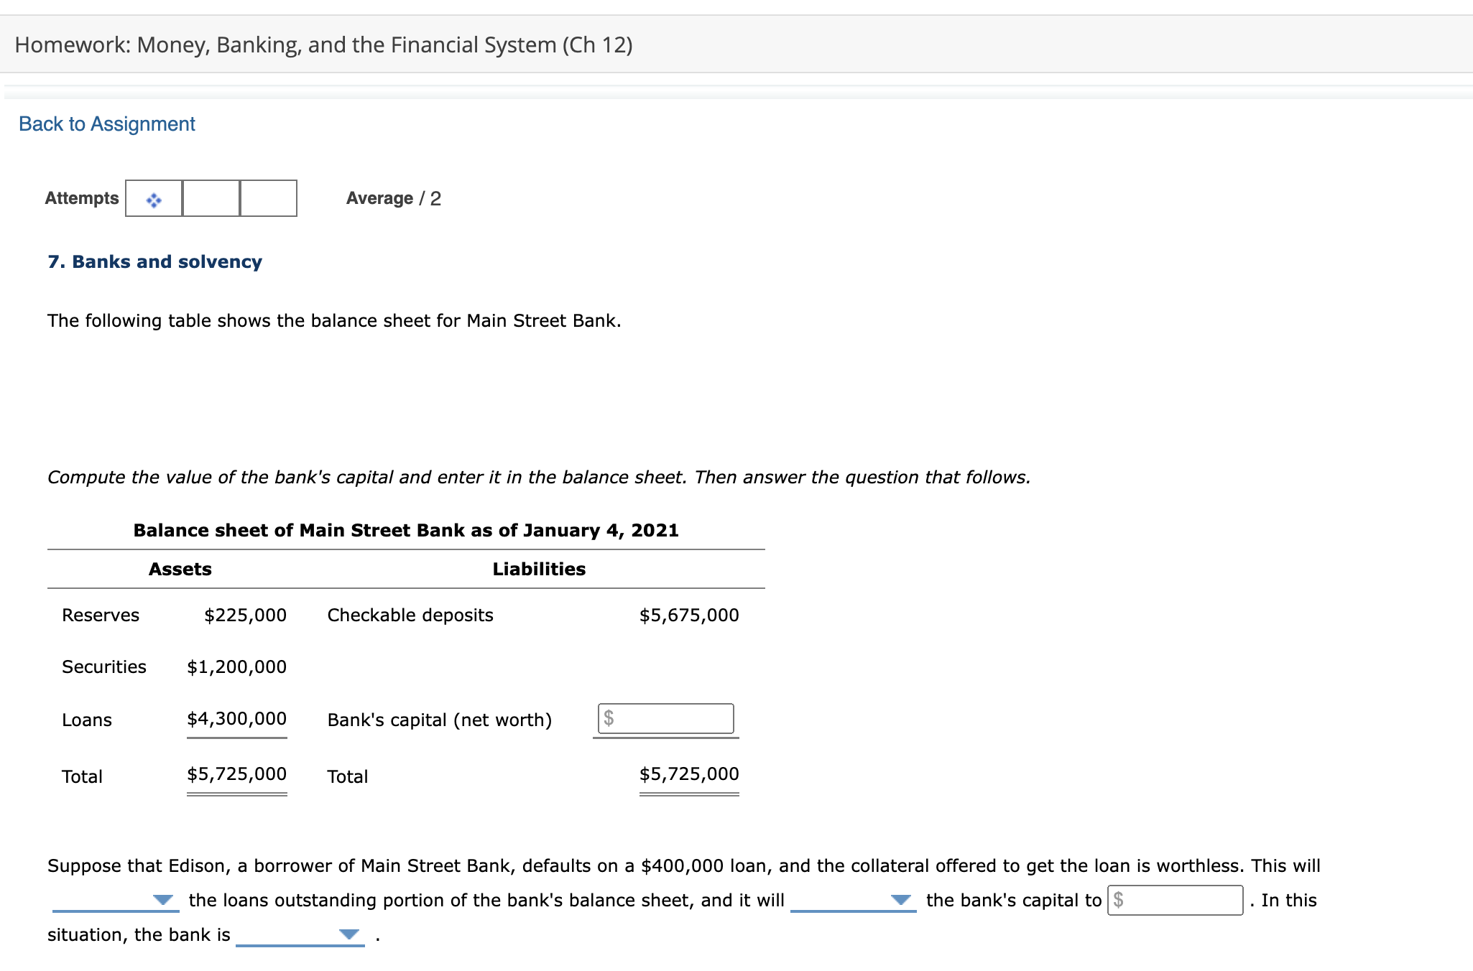Click the Liabilities column header
The image size is (1473, 971).
538,568
